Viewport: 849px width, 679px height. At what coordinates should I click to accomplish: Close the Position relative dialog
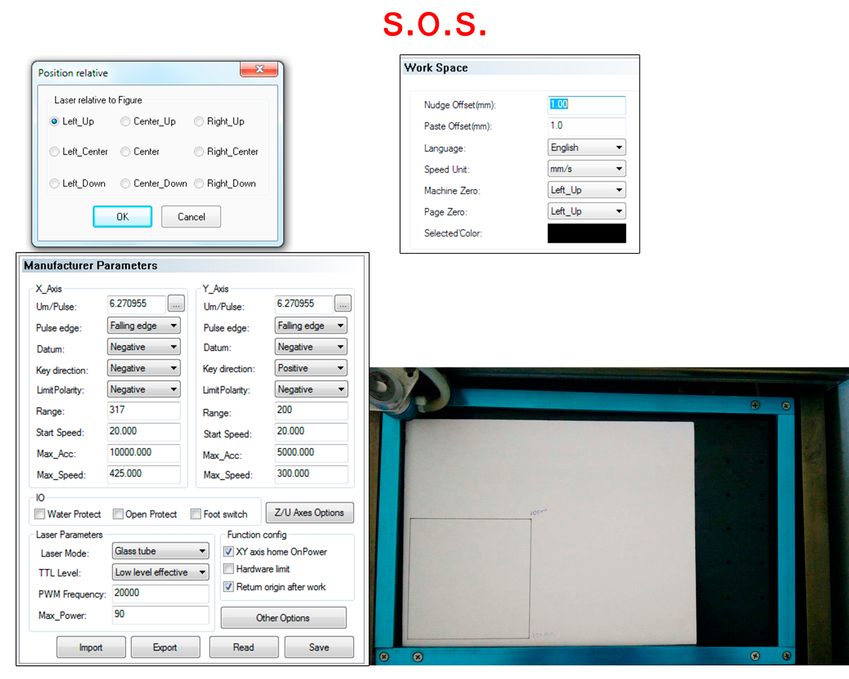[259, 69]
